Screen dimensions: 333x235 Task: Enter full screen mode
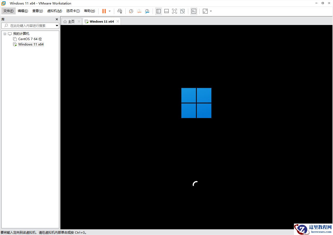(174, 11)
